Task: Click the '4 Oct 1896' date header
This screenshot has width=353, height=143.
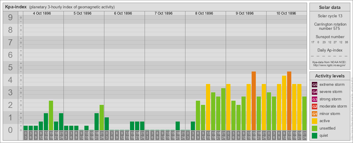Action: tap(42, 13)
